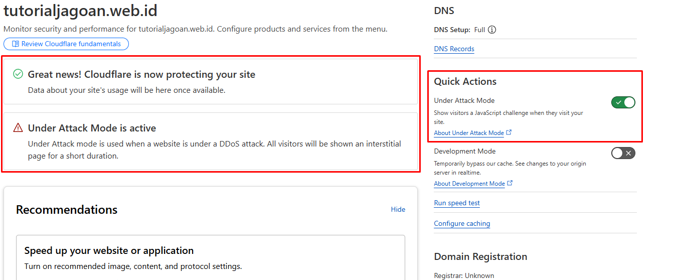Image resolution: width=677 pixels, height=280 pixels.
Task: Open the Configure caching link
Action: [x=462, y=223]
